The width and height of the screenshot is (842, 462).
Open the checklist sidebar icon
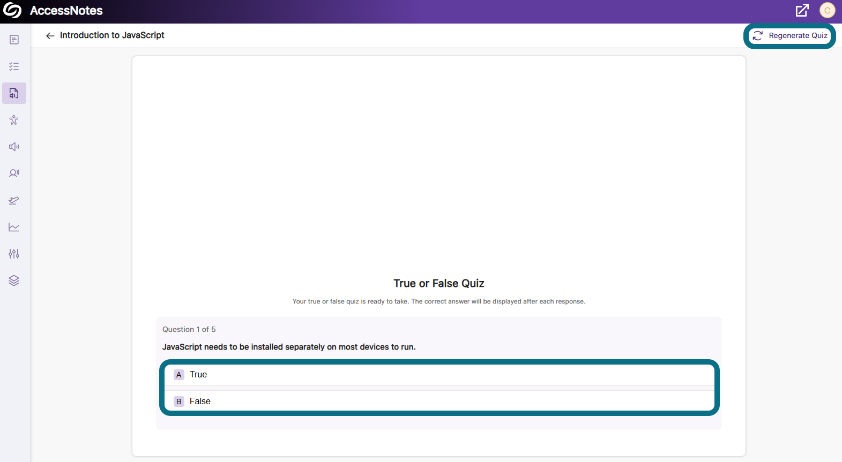(x=14, y=66)
